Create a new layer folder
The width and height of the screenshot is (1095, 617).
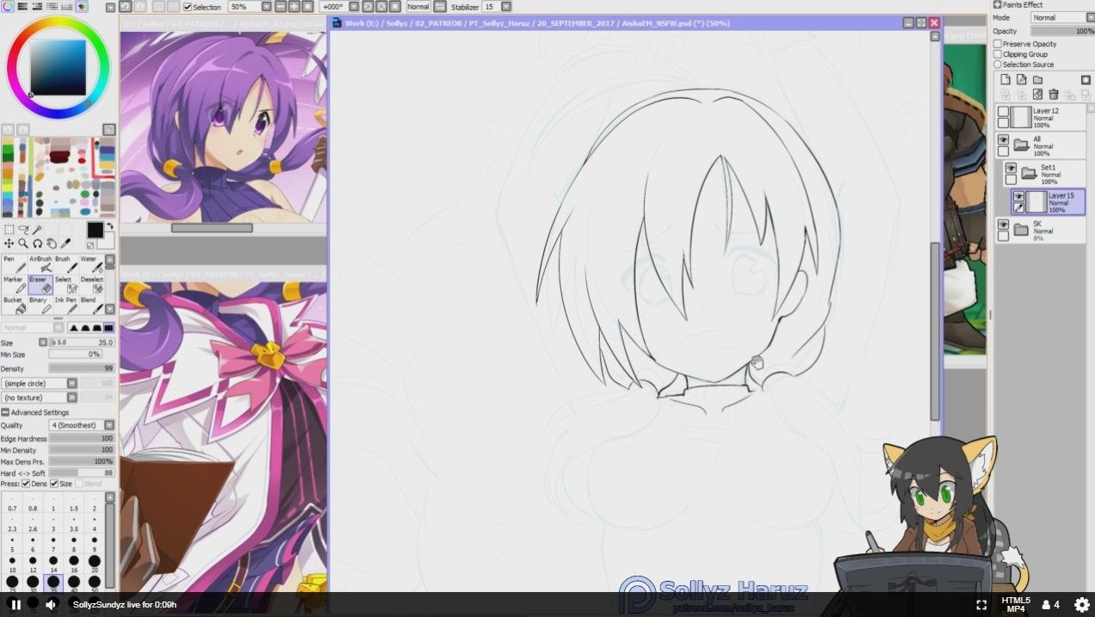tap(1037, 80)
